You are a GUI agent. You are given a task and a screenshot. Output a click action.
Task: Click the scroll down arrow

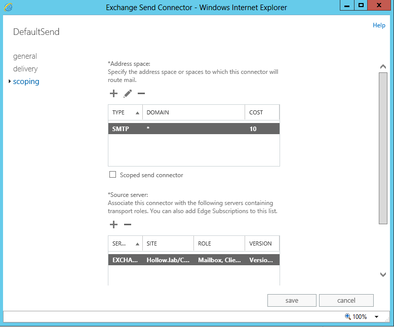pyautogui.click(x=383, y=274)
